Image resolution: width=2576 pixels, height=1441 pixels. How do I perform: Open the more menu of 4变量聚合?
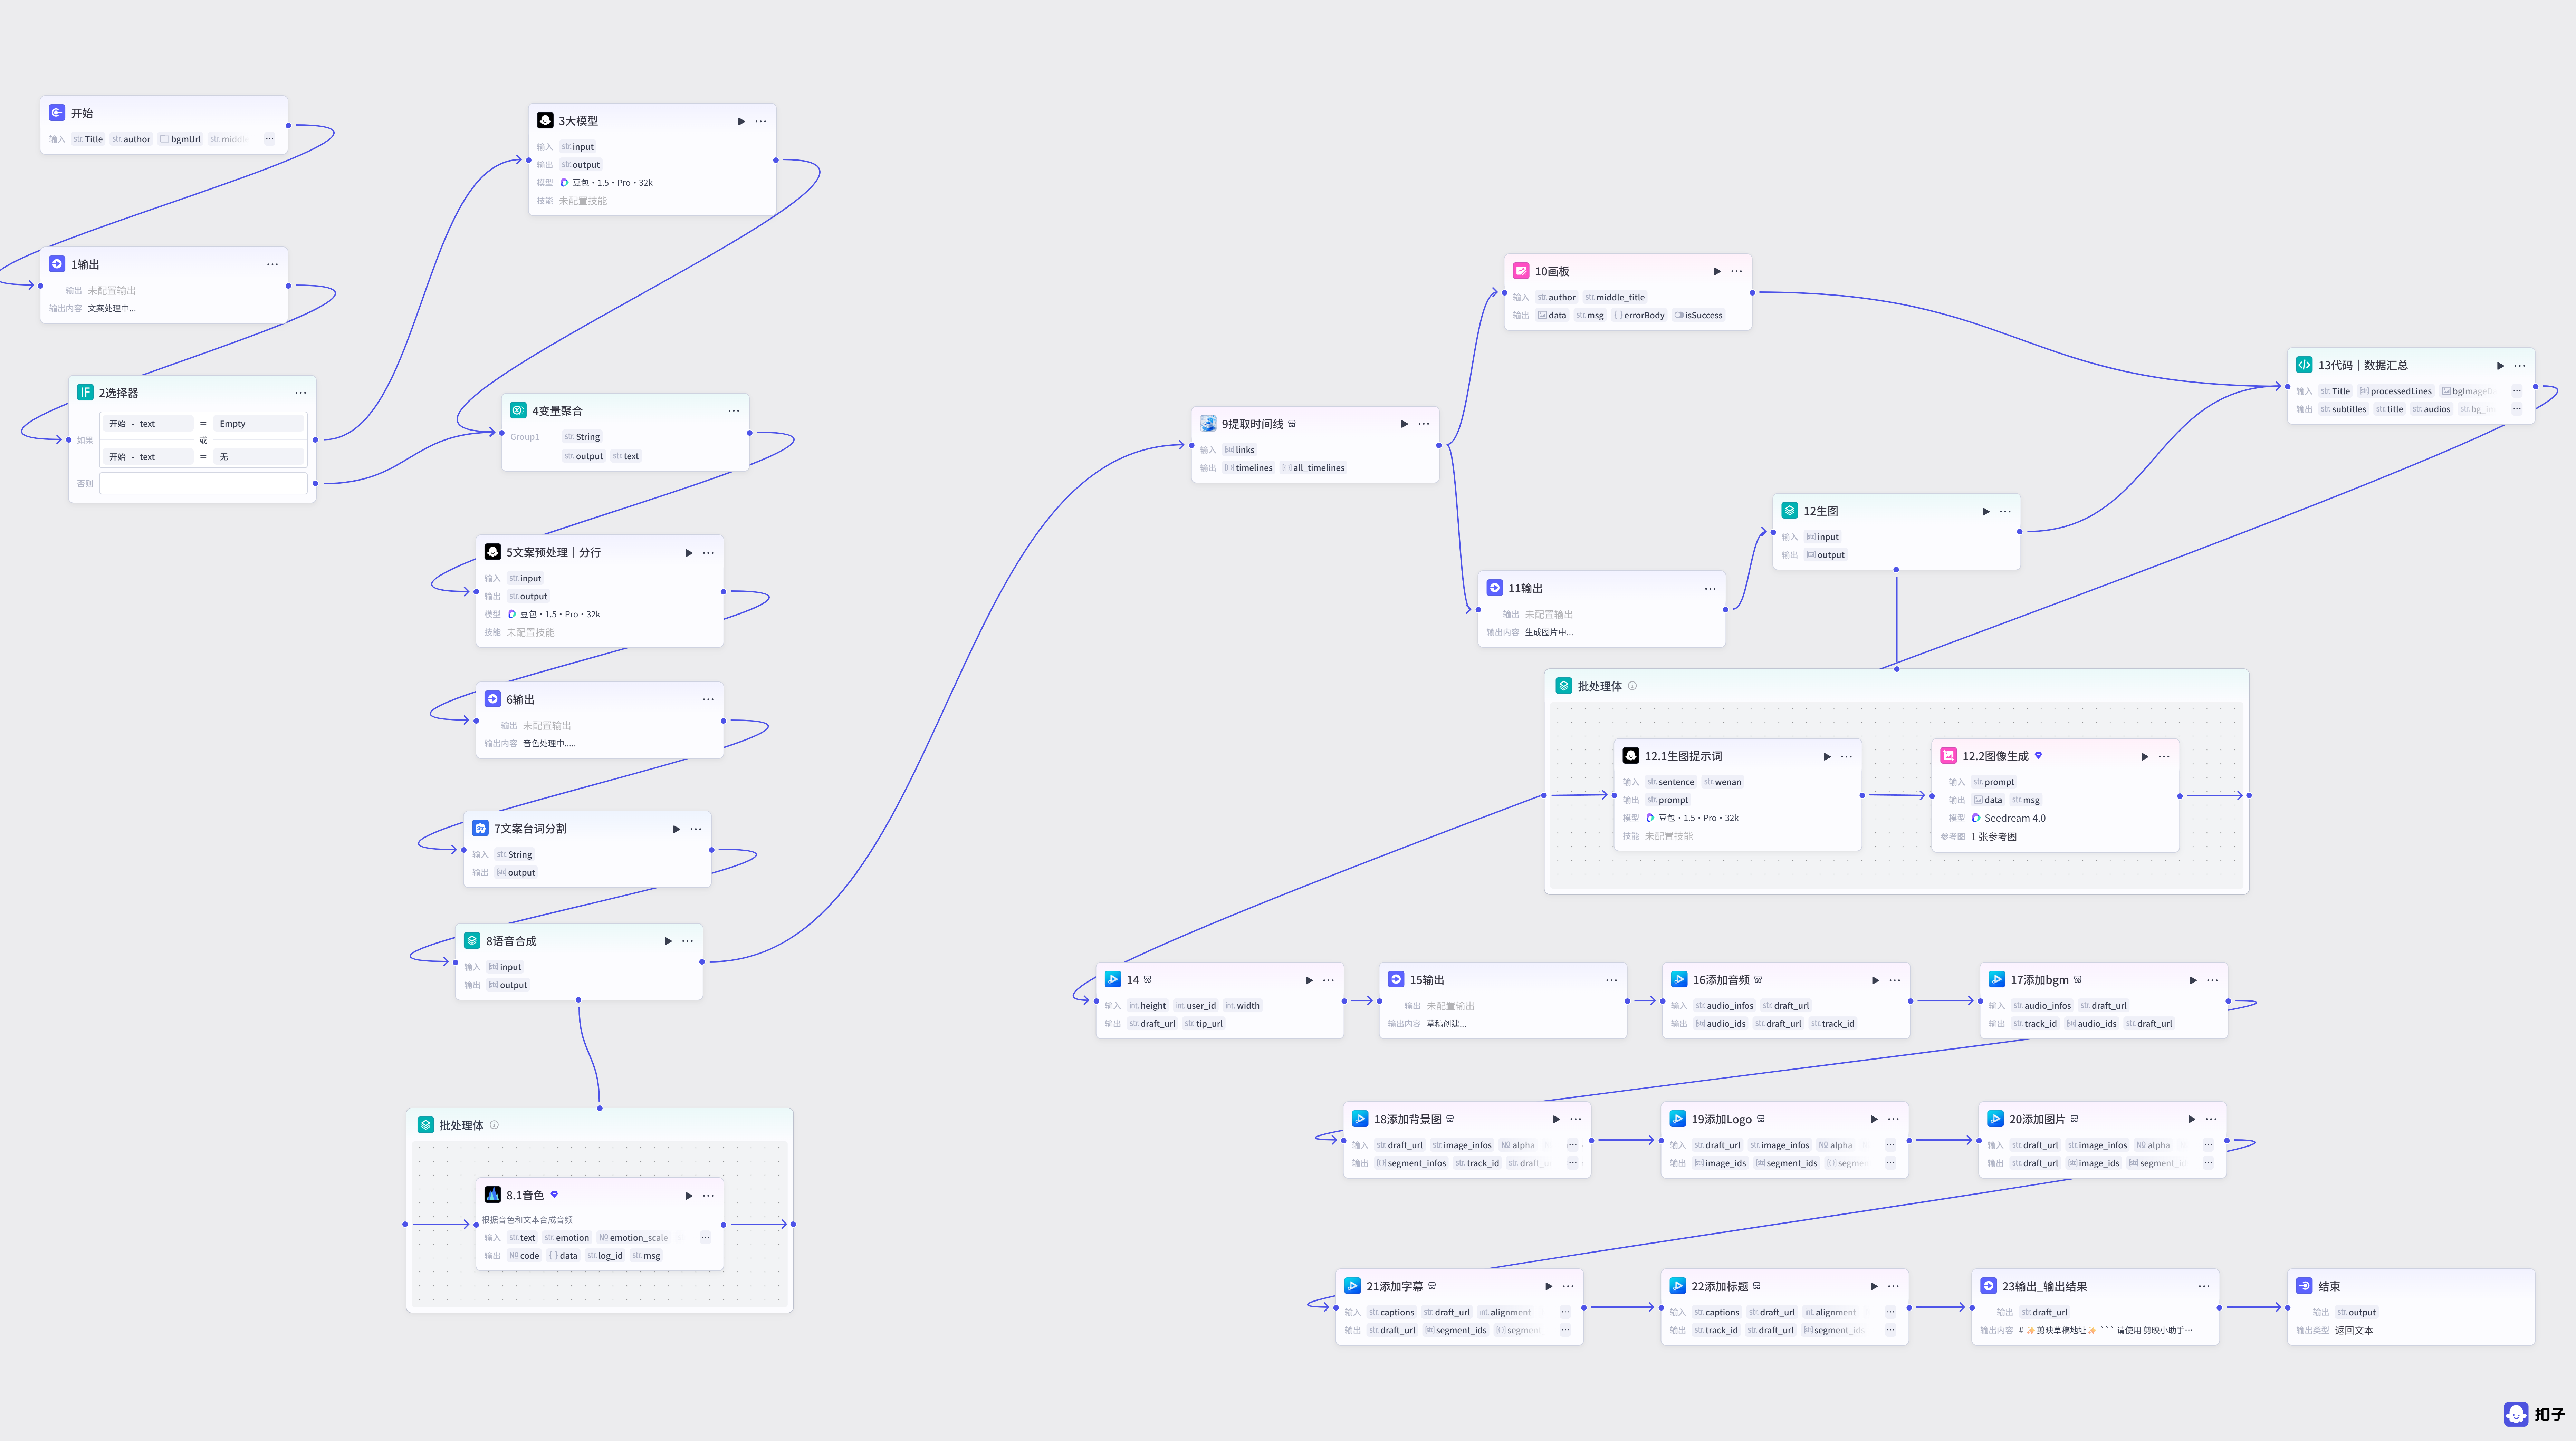[x=734, y=411]
